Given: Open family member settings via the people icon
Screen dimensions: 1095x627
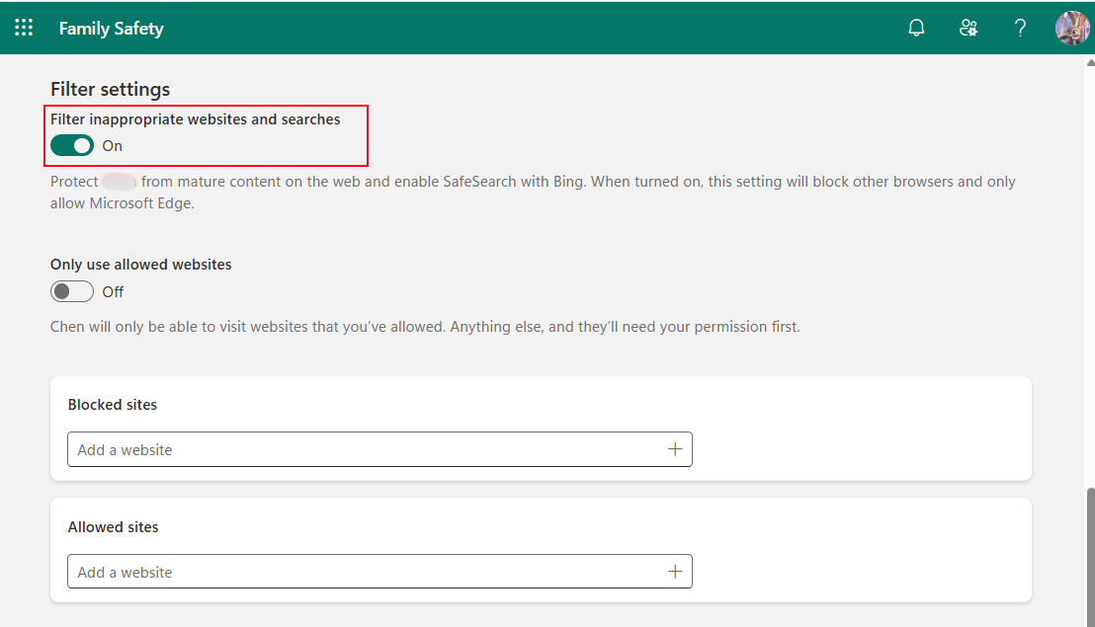Looking at the screenshot, I should (969, 28).
